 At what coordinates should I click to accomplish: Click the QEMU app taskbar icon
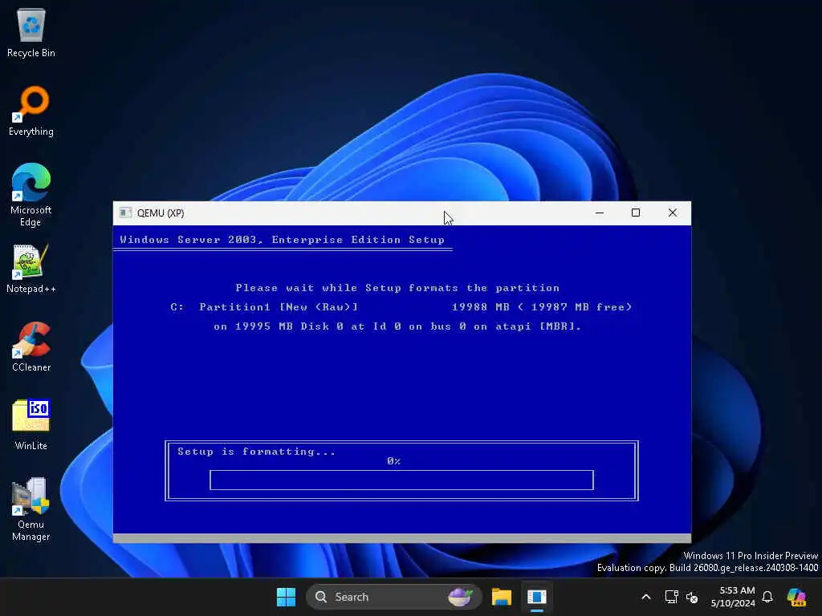[537, 597]
